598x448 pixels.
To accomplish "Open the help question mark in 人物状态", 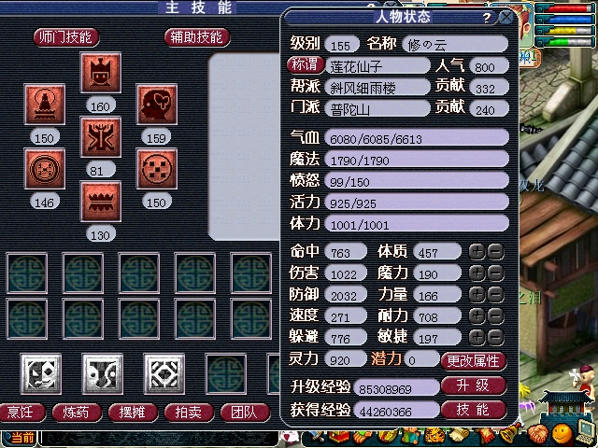I will point(486,18).
